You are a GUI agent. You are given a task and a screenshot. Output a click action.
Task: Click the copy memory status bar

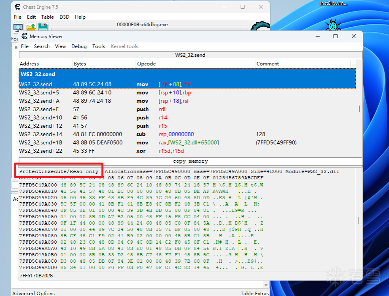(190, 161)
